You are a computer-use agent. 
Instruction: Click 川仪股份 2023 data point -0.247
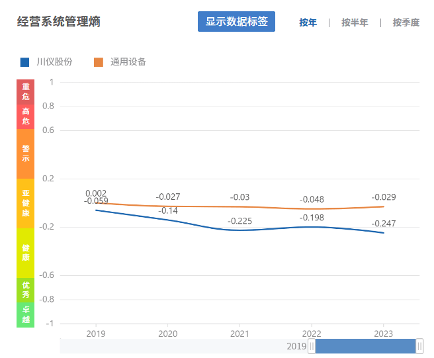[x=384, y=233]
